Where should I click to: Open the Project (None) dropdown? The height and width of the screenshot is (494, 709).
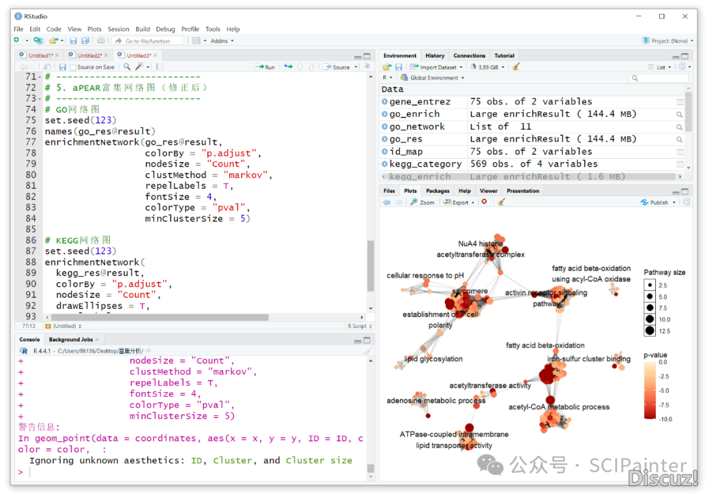pos(668,41)
